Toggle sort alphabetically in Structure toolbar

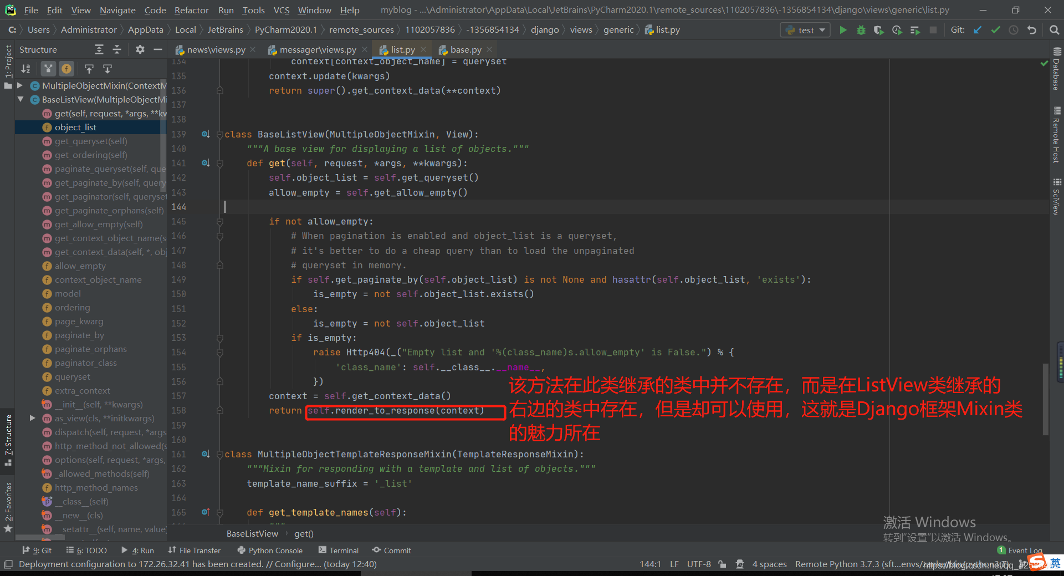(x=25, y=69)
